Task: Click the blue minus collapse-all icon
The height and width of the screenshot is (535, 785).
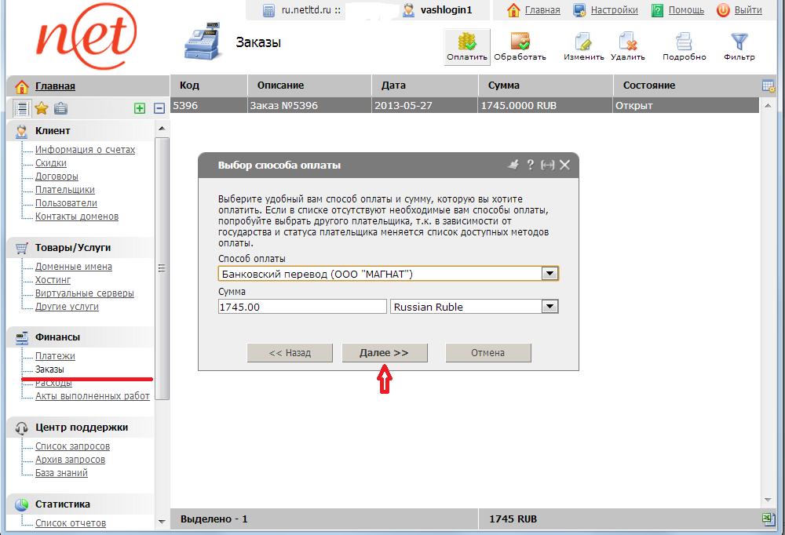Action: [x=159, y=109]
